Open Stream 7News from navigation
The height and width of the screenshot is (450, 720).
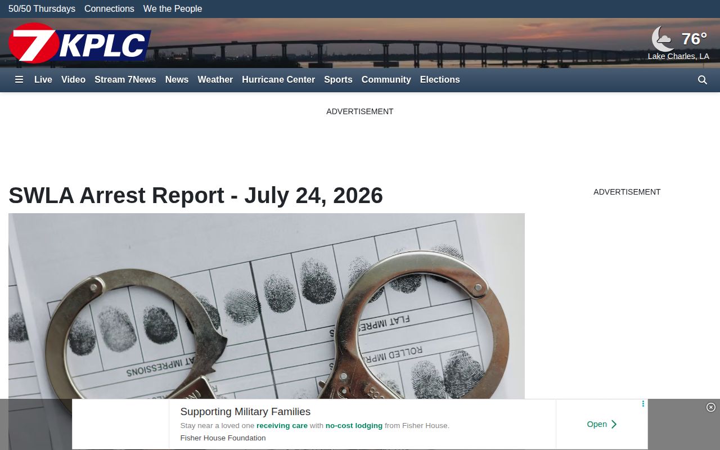[125, 80]
